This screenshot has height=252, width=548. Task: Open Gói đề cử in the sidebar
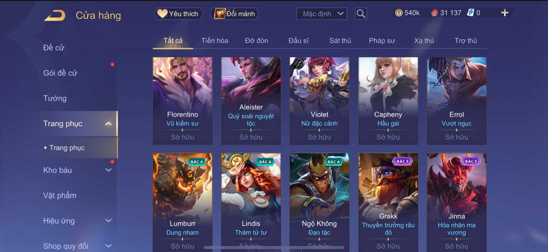60,73
